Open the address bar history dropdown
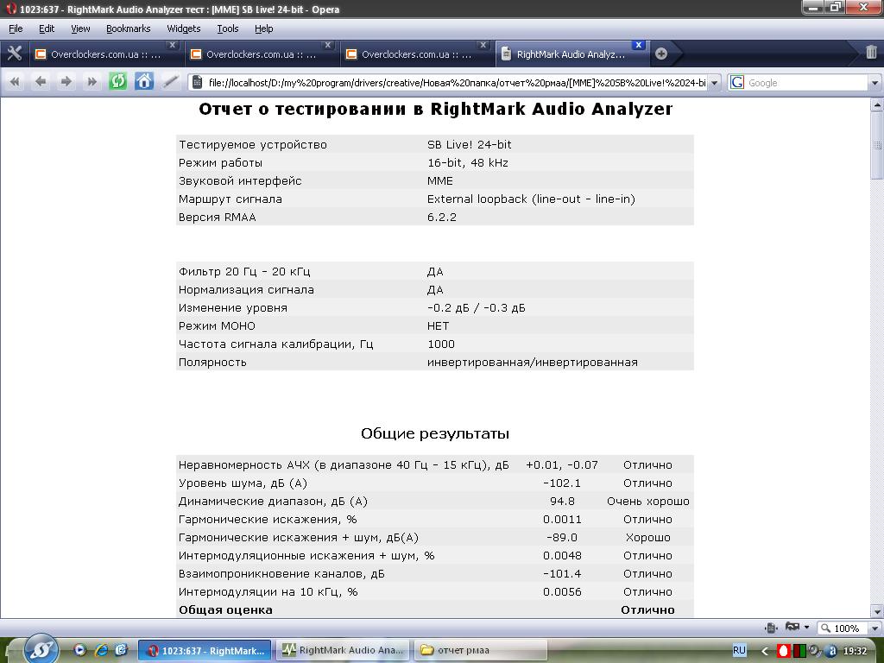This screenshot has height=663, width=884. [714, 83]
